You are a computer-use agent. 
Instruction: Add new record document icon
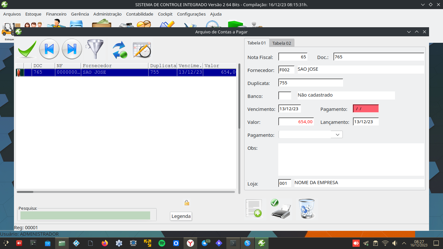(254, 209)
